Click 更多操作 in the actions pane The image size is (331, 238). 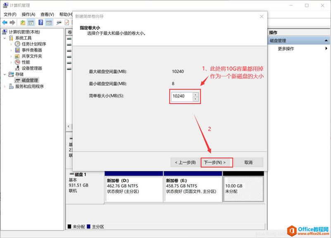(286, 48)
